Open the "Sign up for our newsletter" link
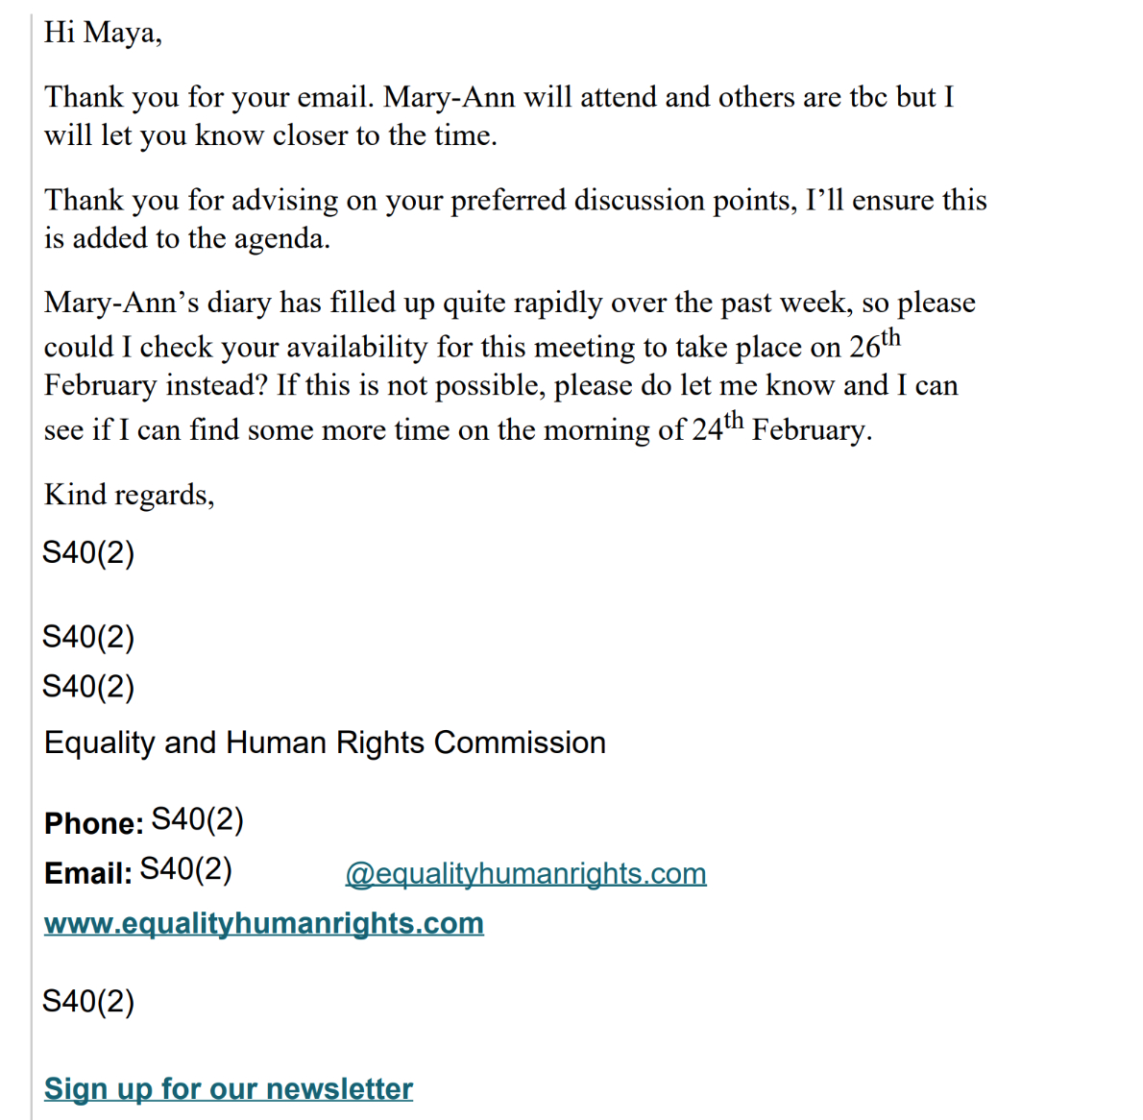This screenshot has width=1143, height=1120. [229, 1088]
